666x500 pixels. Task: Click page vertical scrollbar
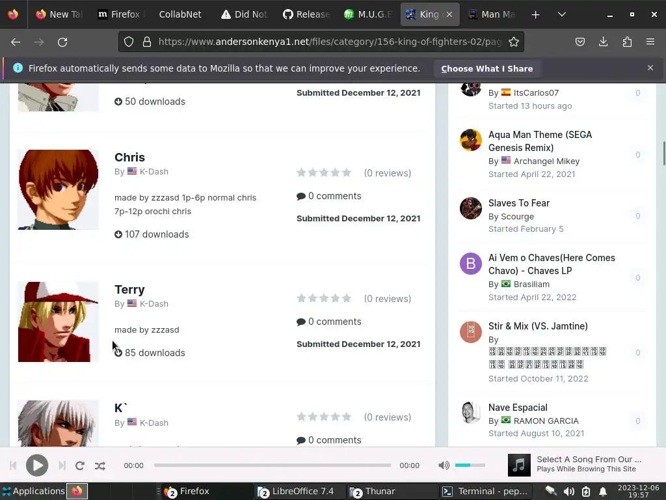click(x=664, y=154)
